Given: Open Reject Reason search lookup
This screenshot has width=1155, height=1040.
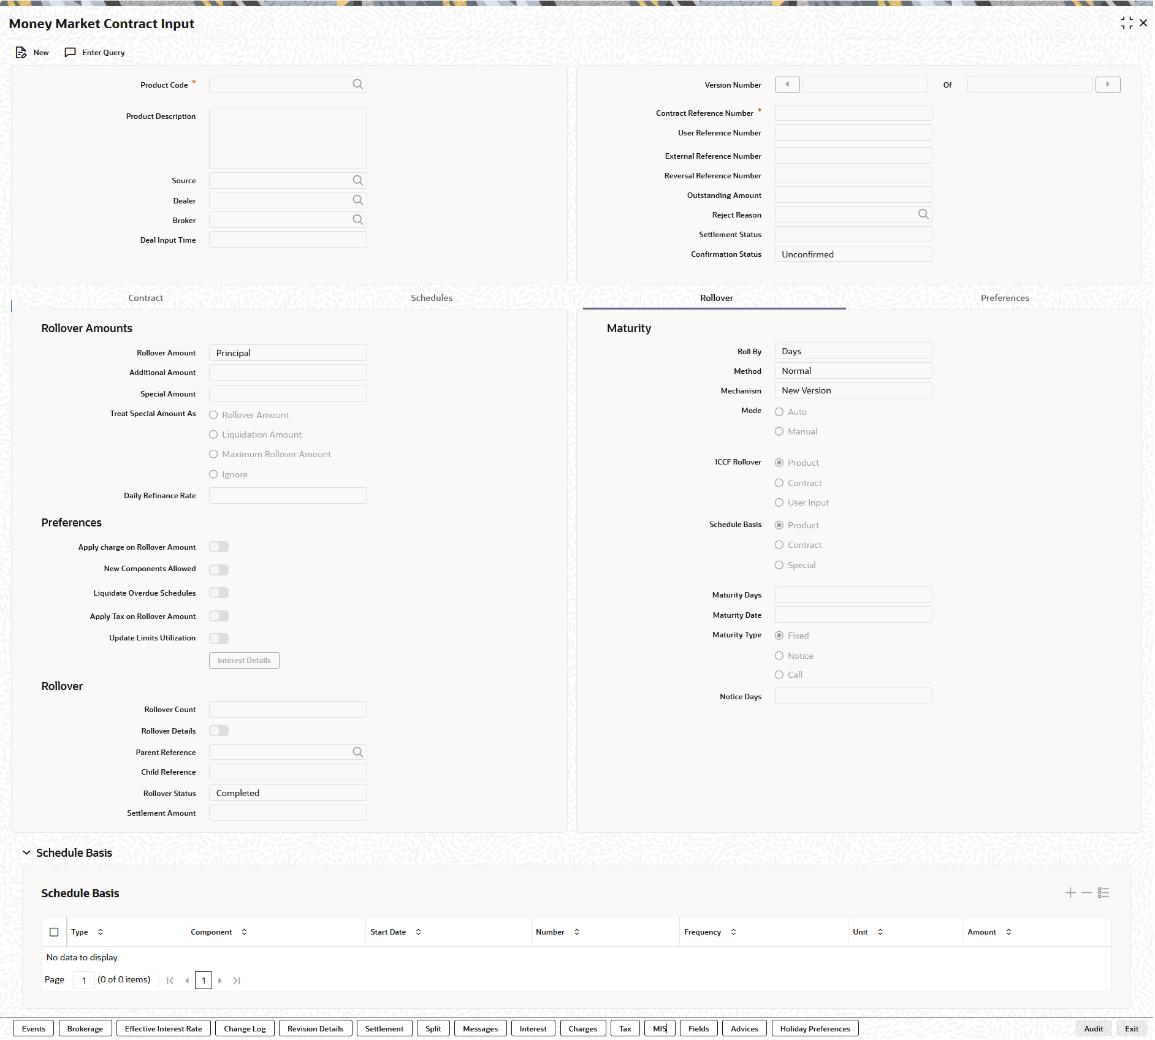Looking at the screenshot, I should 923,214.
